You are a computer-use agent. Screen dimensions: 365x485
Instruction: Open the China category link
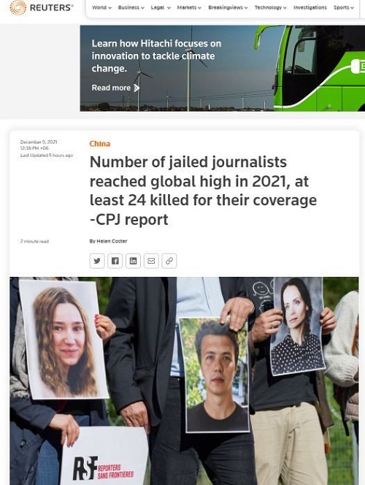(x=100, y=143)
